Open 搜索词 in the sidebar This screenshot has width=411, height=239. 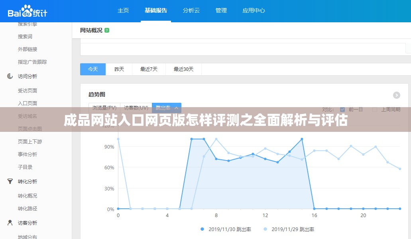point(25,36)
